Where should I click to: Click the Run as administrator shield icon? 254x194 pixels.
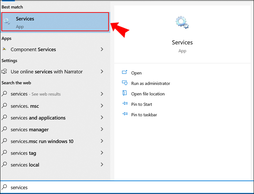point(125,83)
